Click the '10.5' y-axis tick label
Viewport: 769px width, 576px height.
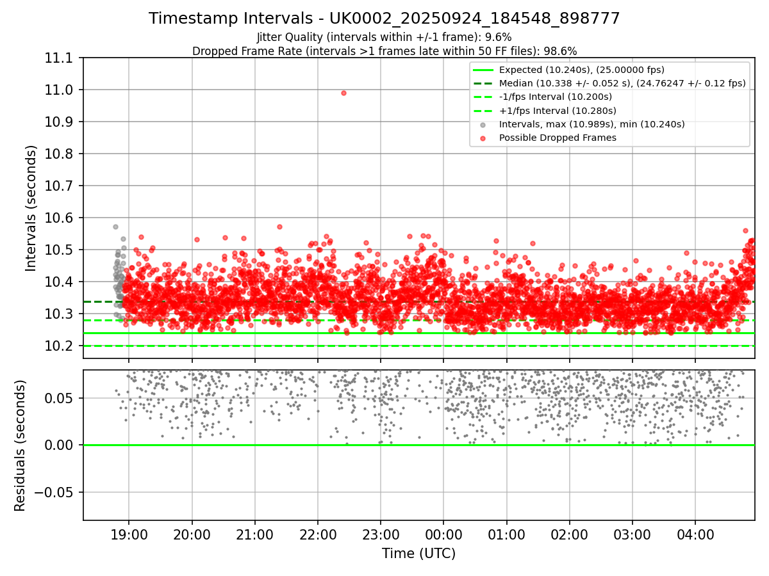pyautogui.click(x=60, y=250)
